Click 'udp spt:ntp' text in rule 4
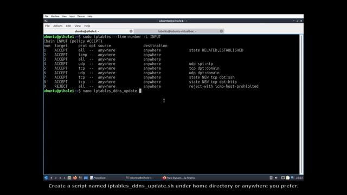 pyautogui.click(x=201, y=64)
